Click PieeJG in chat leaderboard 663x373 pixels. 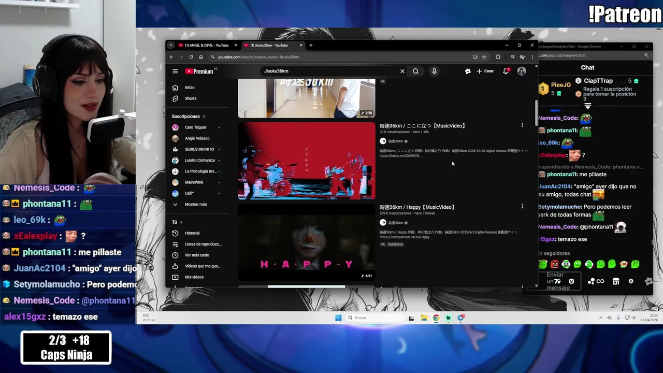(560, 85)
